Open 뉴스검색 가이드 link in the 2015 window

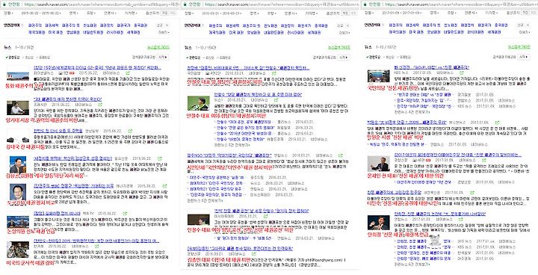tap(158, 47)
